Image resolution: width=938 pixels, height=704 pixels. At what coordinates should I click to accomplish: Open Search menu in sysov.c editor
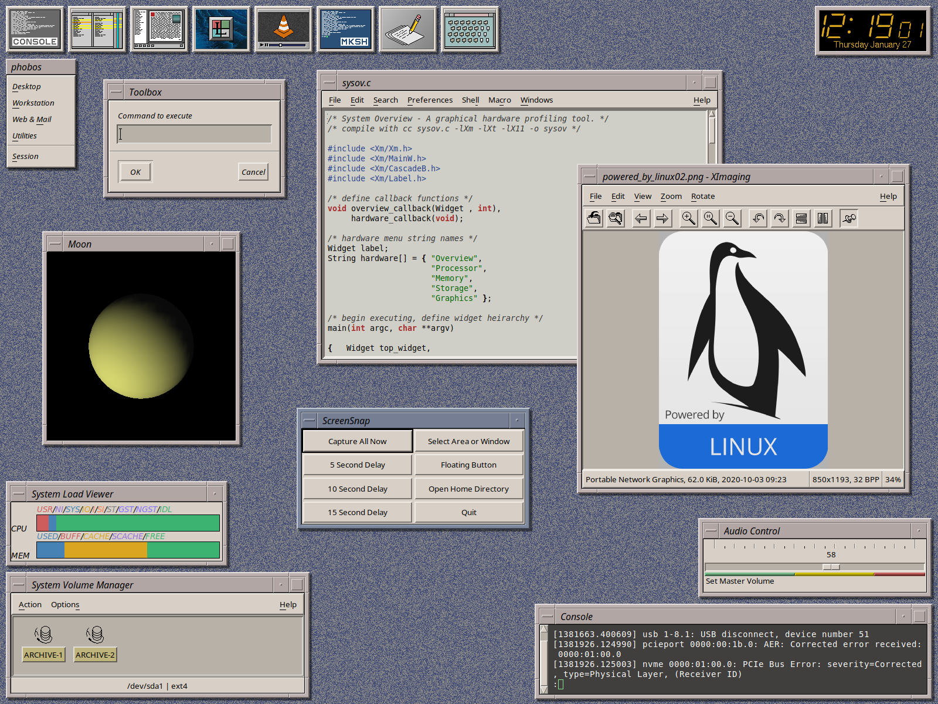385,100
